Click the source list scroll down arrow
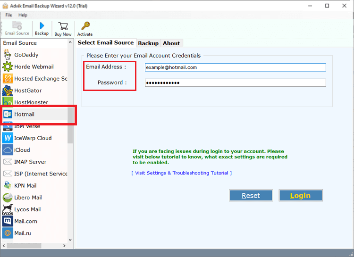Image resolution: width=354 pixels, height=257 pixels. (x=70, y=240)
